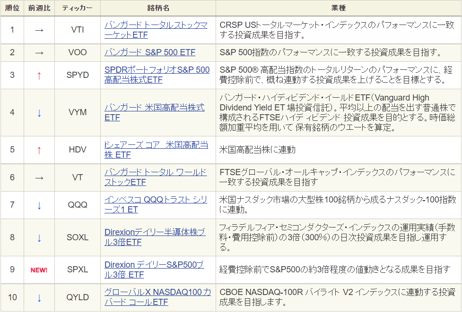This screenshot has height=312, width=462.
Task: Click the blue down arrow in the QQQ row
Action: [x=39, y=205]
